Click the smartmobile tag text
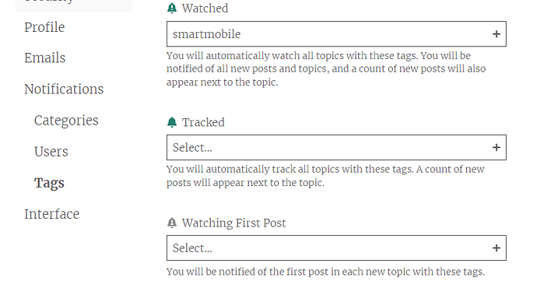The image size is (537, 288). point(206,34)
